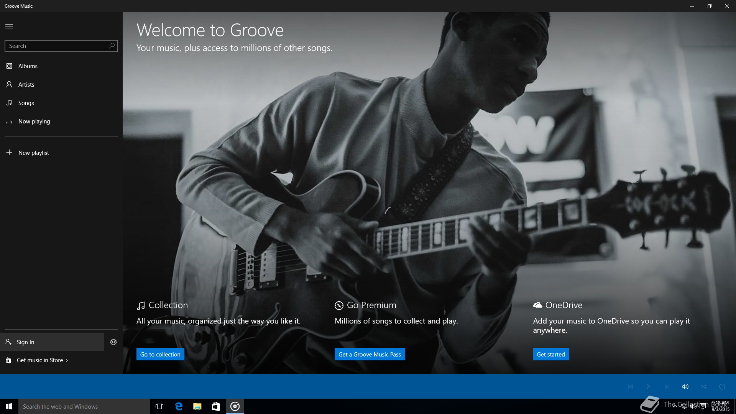Open the hamburger navigation menu
Viewport: 736px width, 414px height.
pos(9,26)
